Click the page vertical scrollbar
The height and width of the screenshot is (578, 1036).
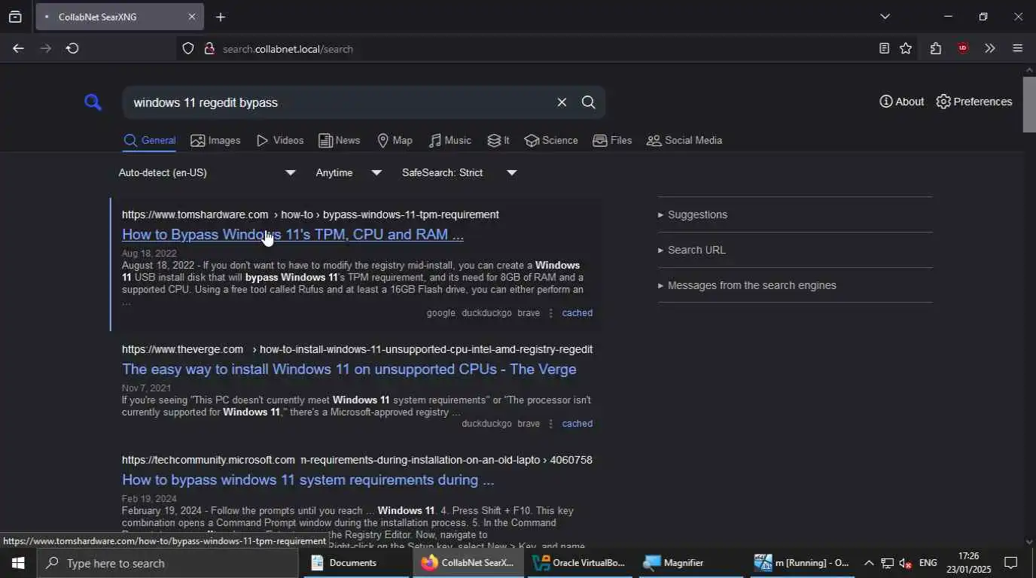pos(1029,104)
